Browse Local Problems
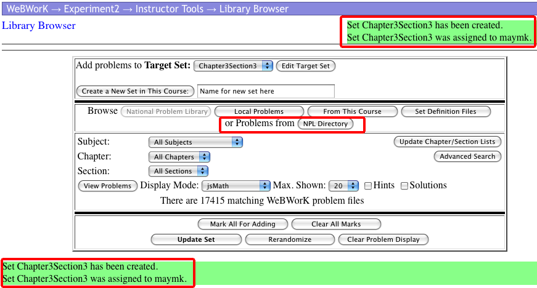This screenshot has height=288, width=537. click(259, 111)
